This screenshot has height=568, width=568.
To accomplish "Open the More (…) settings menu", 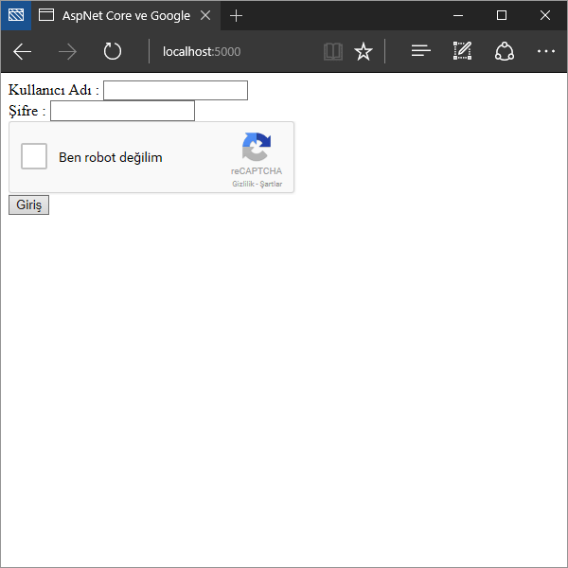I will 546,51.
